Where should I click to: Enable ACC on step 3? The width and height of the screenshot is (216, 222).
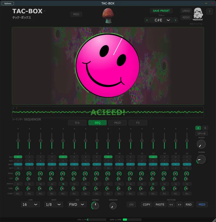(x=40, y=157)
